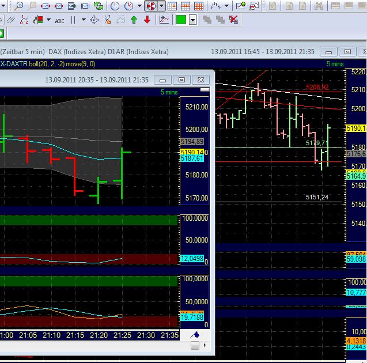Screen dimensions: 367x363
Task: Open dropdown beside vertical lines tool
Action: coord(84,20)
